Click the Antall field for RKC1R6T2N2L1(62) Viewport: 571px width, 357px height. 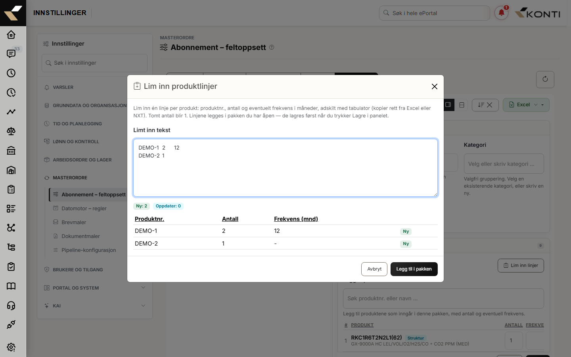pyautogui.click(x=514, y=340)
